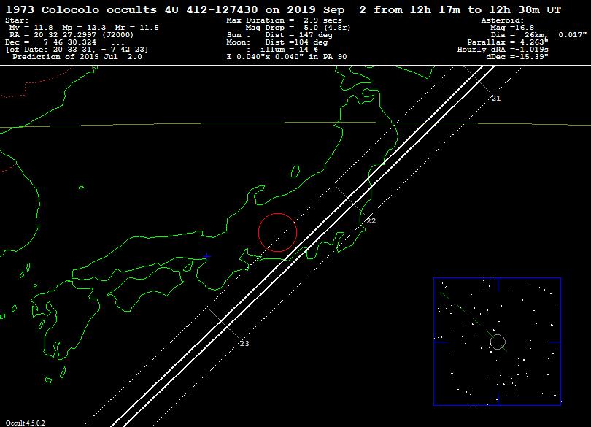Viewport: 591px width, 427px height.
Task: Click 'Hourly dRA =-1.019s' text
Action: [x=503, y=50]
